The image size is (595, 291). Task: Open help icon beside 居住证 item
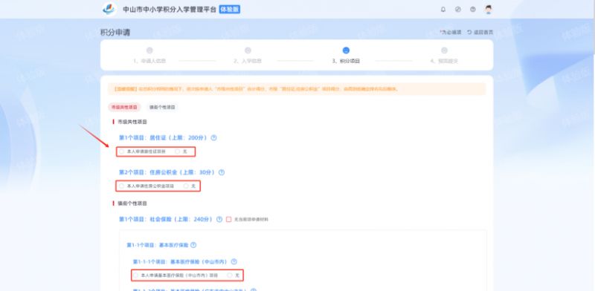click(x=213, y=138)
